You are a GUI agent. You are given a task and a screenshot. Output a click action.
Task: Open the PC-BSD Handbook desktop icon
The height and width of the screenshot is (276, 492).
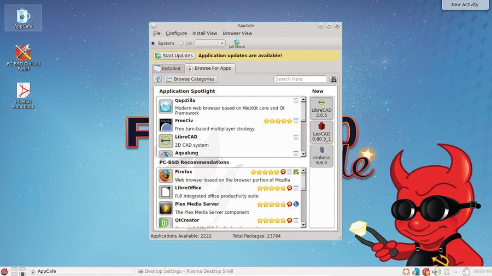[x=23, y=95]
